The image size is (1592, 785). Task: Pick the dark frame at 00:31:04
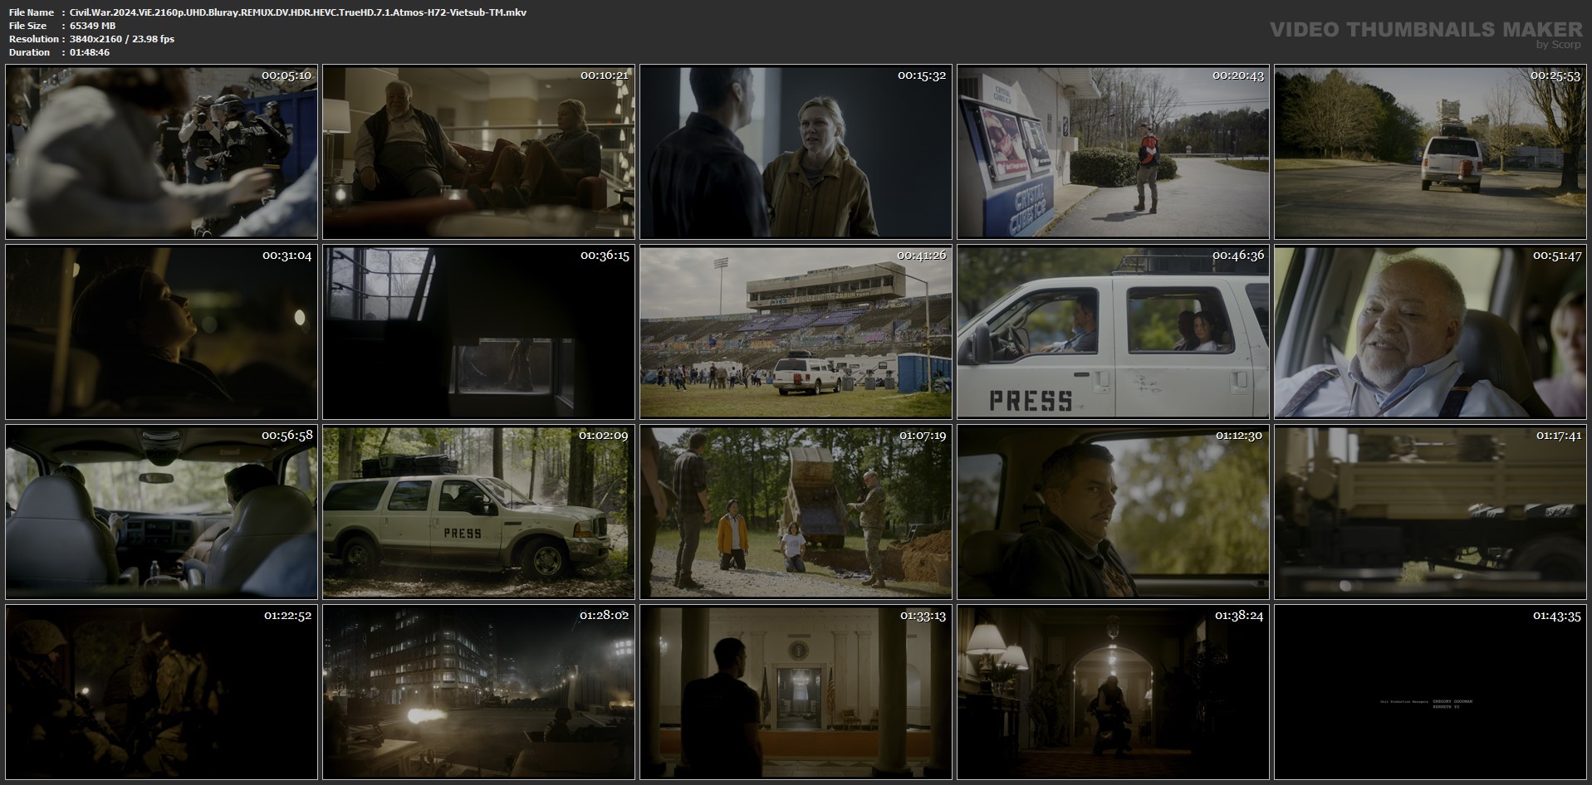(161, 332)
